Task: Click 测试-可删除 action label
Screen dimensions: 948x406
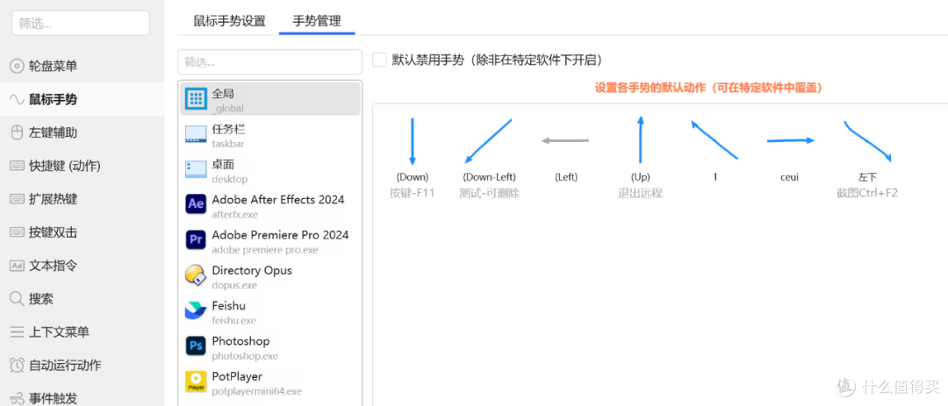Action: click(489, 193)
